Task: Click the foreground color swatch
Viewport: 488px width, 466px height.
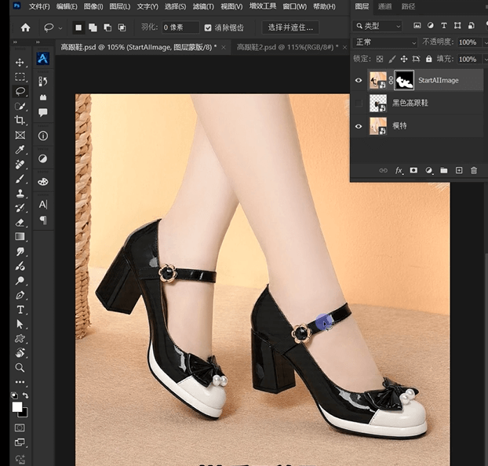Action: coord(17,407)
